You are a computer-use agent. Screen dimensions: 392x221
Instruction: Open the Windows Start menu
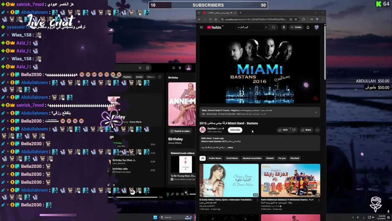155,217
